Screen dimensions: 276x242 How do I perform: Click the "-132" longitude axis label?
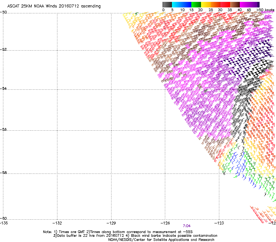point(57,223)
